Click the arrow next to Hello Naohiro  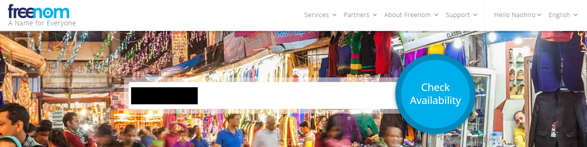tap(539, 15)
